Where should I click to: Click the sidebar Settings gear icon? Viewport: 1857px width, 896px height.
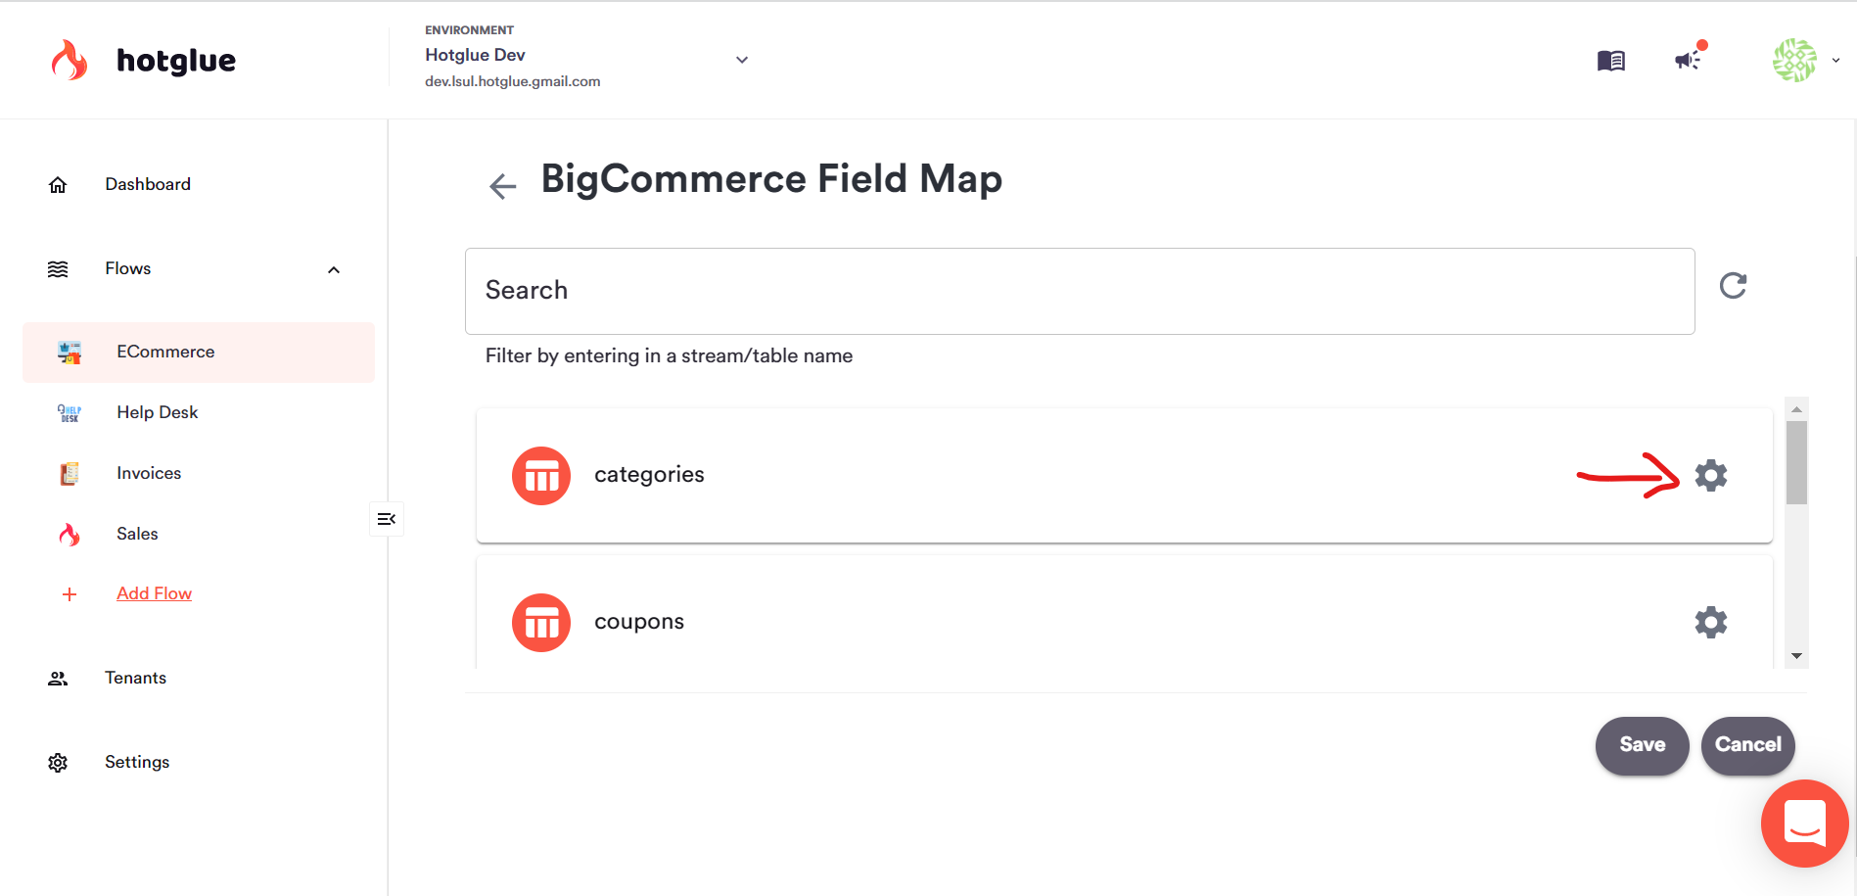[58, 763]
